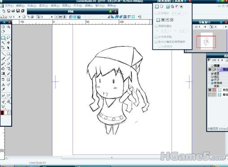Click the transparent color swatch in toolbox
The height and width of the screenshot is (167, 228).
pyautogui.click(x=9, y=113)
